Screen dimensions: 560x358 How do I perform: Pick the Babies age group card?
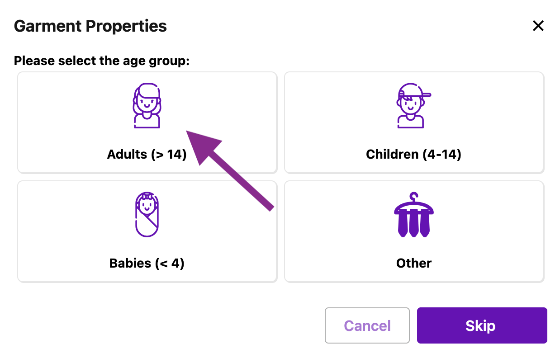[81, 231]
